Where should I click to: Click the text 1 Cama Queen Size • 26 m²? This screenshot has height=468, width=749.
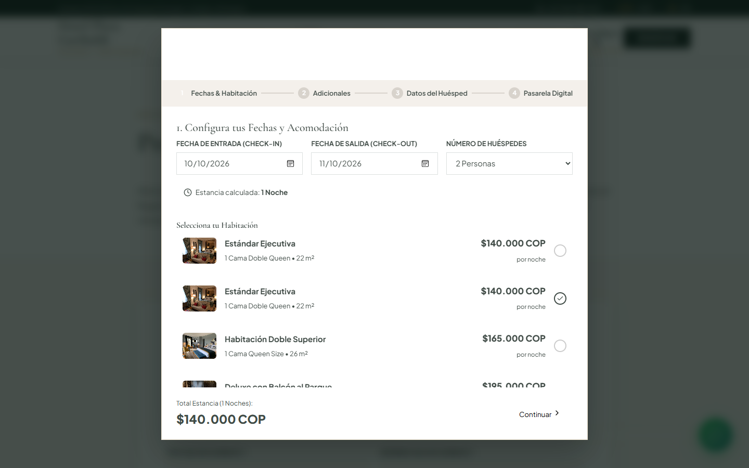[266, 354]
